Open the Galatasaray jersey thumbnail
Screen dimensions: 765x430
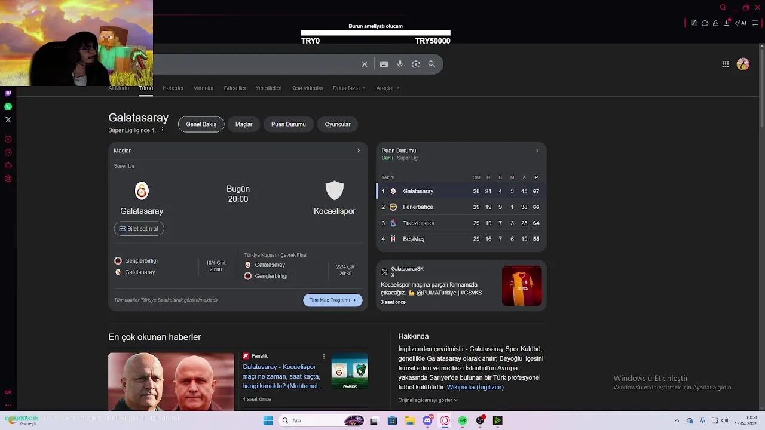522,286
